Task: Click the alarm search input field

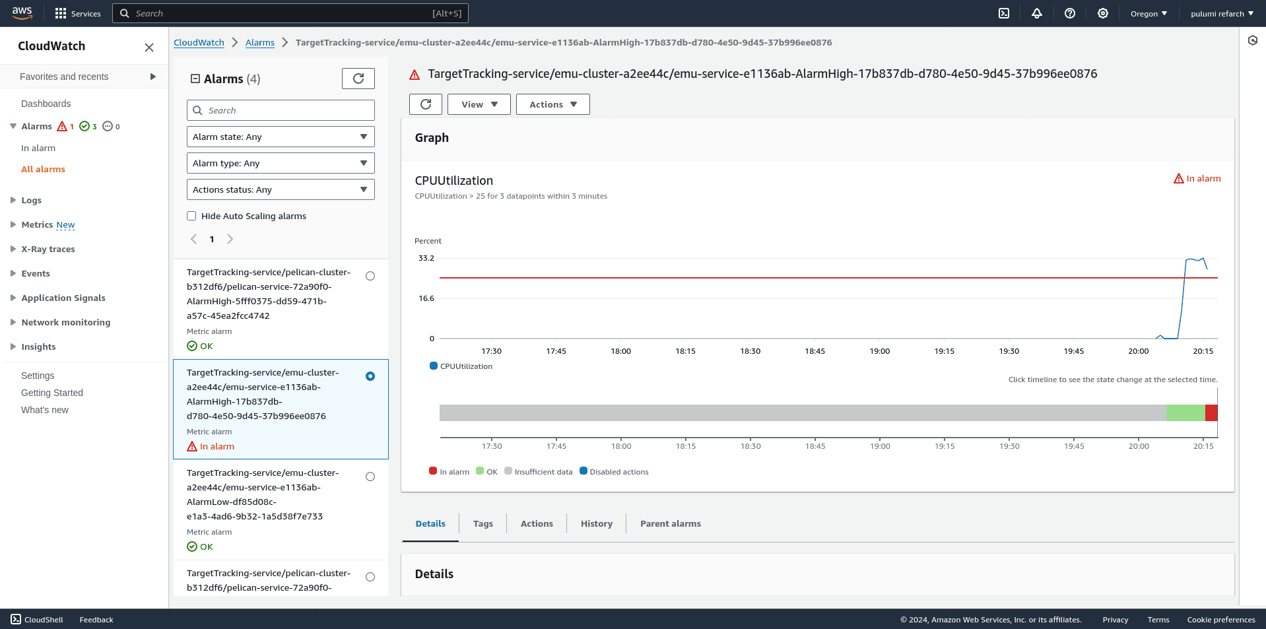Action: pyautogui.click(x=280, y=110)
